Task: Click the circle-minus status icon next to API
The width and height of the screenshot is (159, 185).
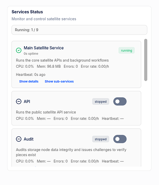Action: coord(18,101)
